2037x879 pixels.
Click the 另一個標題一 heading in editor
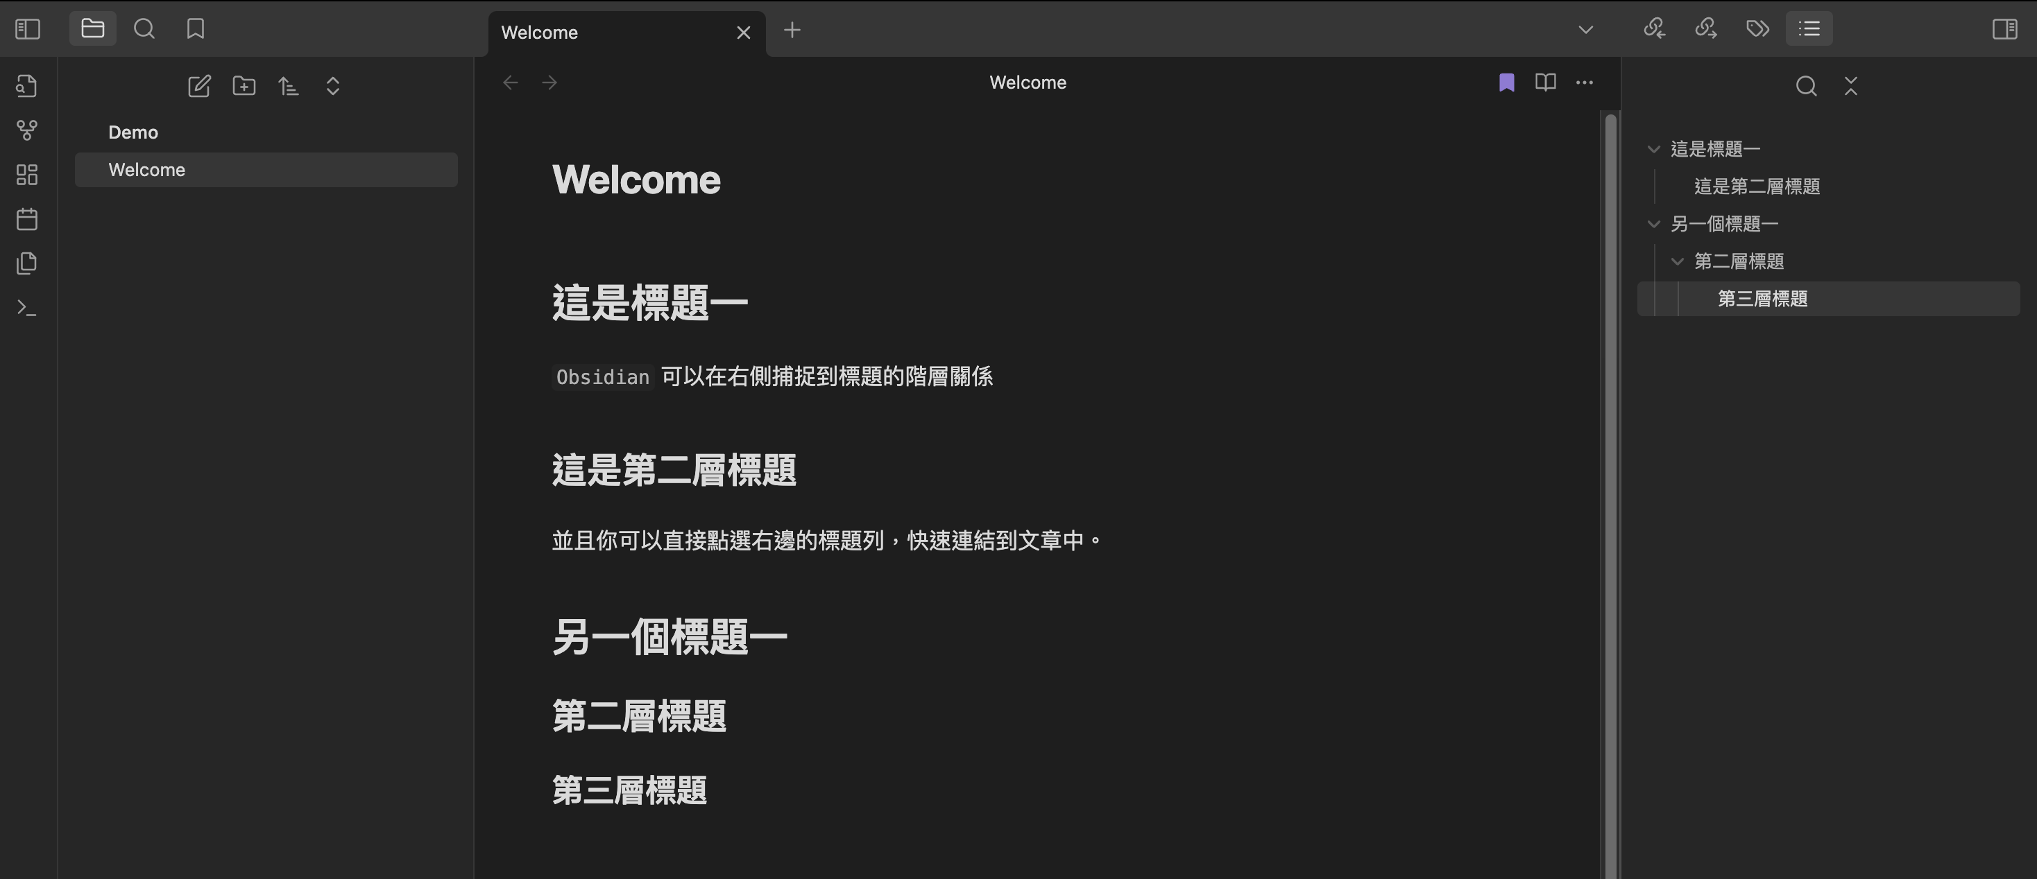(669, 636)
